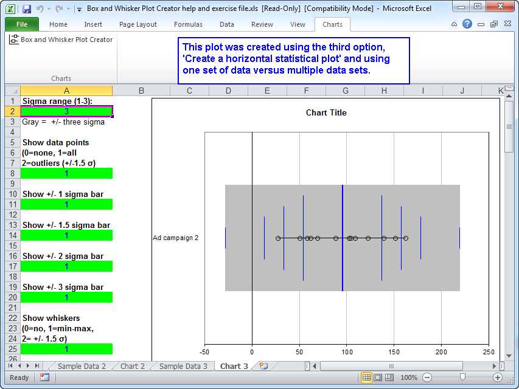This screenshot has width=519, height=389.
Task: Click zoom out minus button
Action: coord(427,377)
